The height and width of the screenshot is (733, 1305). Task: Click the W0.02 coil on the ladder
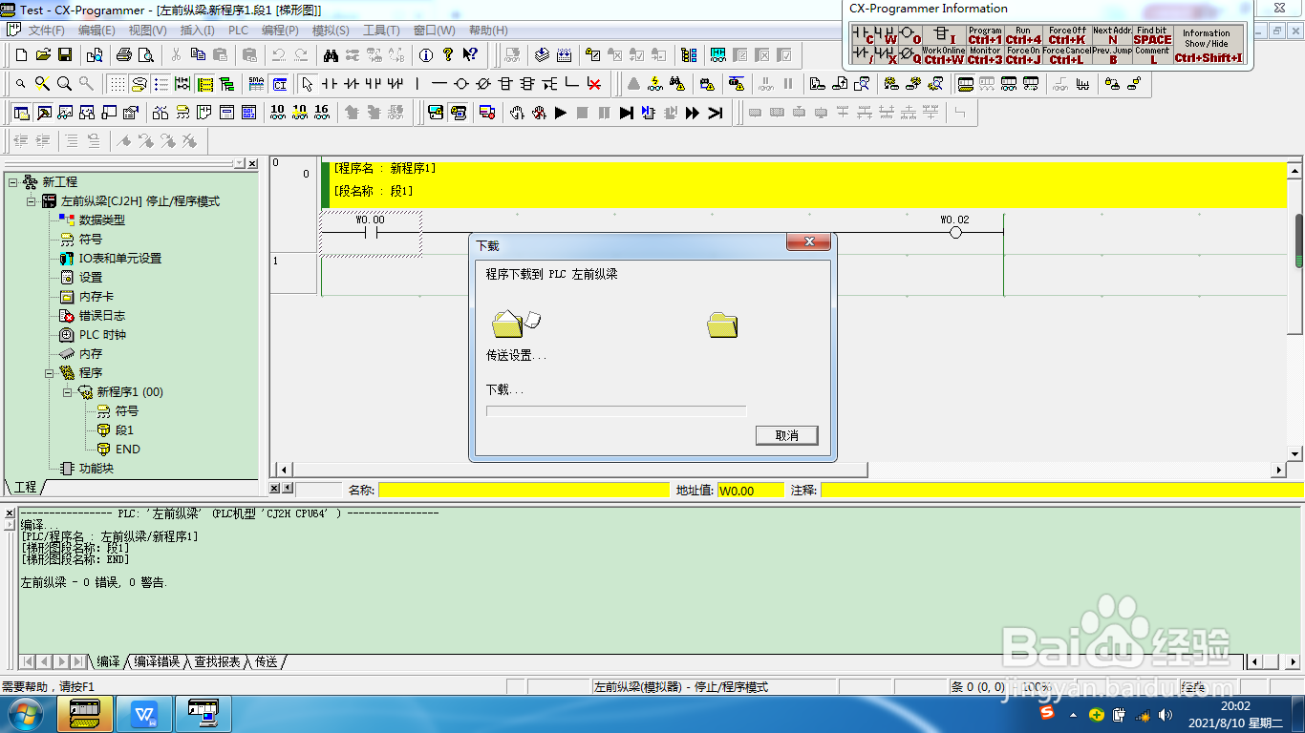[955, 232]
